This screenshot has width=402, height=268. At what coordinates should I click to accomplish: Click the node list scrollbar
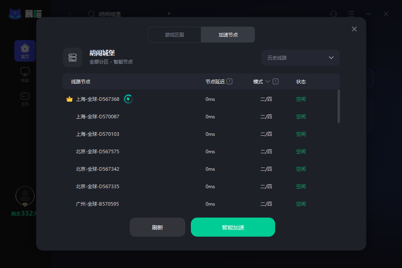tap(339, 106)
